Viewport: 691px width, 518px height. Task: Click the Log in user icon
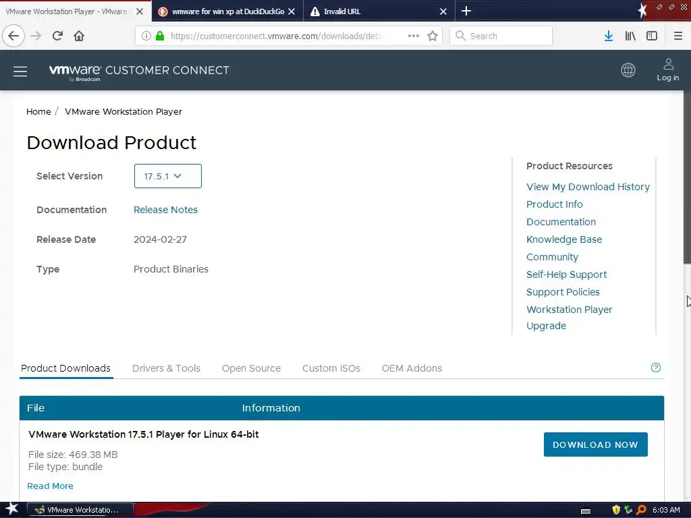point(668,70)
